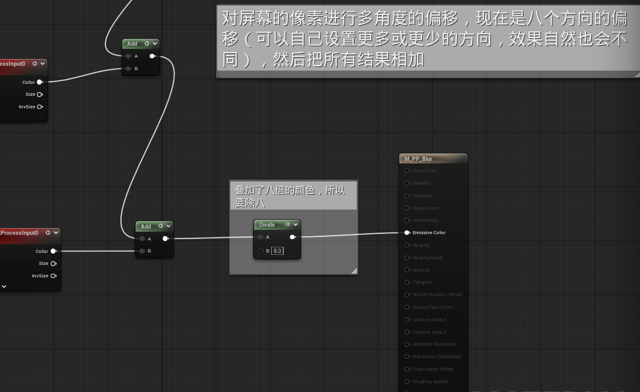This screenshot has height=392, width=640.
Task: Click the InvSize output pin on the upper SceneTexture node
Action: pos(39,106)
